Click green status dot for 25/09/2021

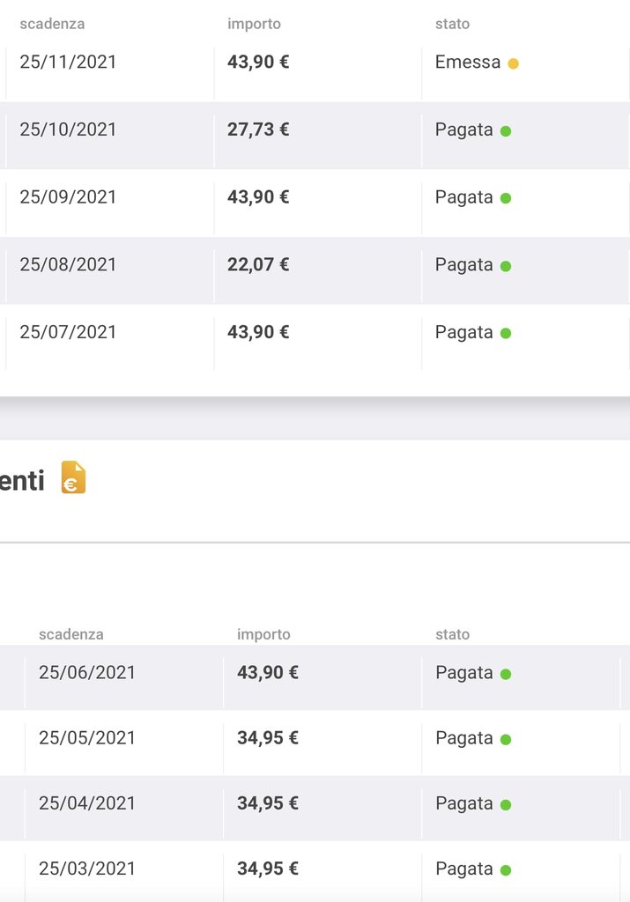[506, 198]
